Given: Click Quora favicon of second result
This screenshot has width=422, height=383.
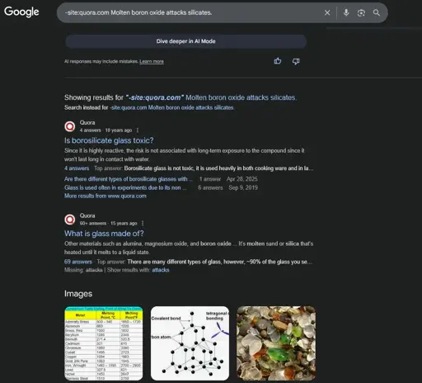Looking at the screenshot, I should [x=70, y=220].
